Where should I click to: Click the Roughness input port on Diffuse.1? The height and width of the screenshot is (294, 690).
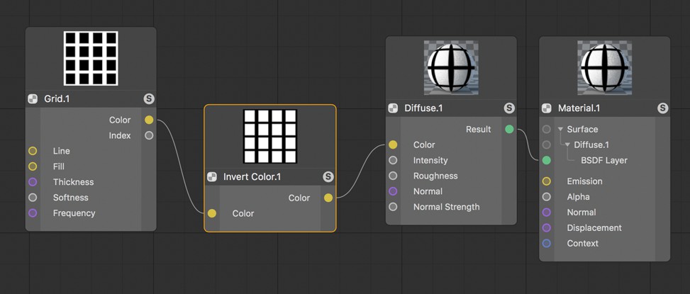coord(393,176)
